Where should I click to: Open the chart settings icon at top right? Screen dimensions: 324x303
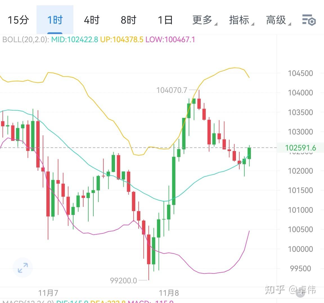[x=308, y=20]
